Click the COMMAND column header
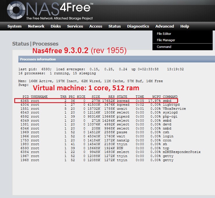Viewport: 215px width, 198px height. (x=170, y=97)
